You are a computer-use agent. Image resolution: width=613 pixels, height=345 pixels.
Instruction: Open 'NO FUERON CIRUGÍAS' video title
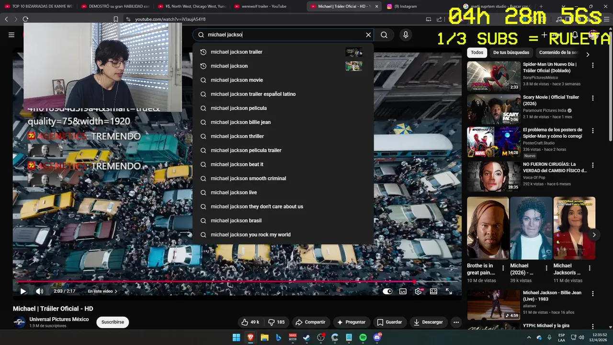coord(555,167)
